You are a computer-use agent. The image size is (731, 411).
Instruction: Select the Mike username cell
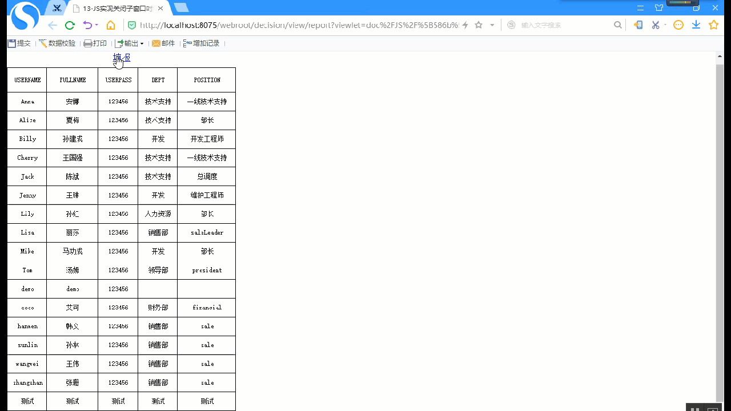(27, 251)
